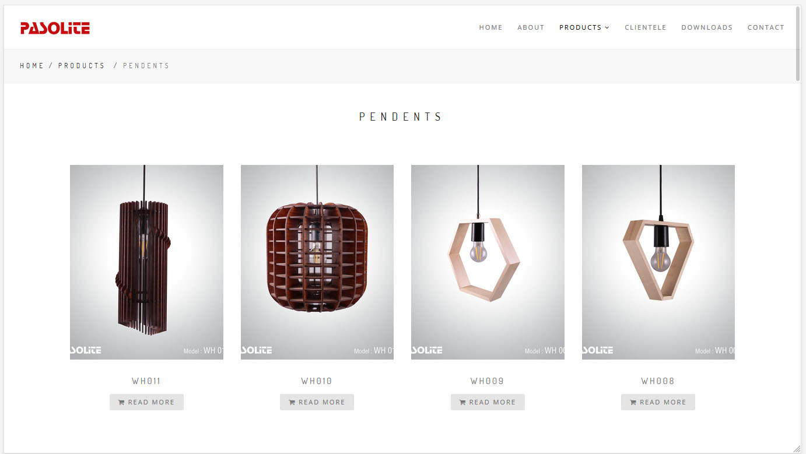Click the window resize grip corner
Screen dimensions: 806x454
tap(797, 448)
